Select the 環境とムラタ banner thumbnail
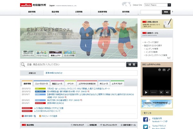 click(x=56, y=54)
